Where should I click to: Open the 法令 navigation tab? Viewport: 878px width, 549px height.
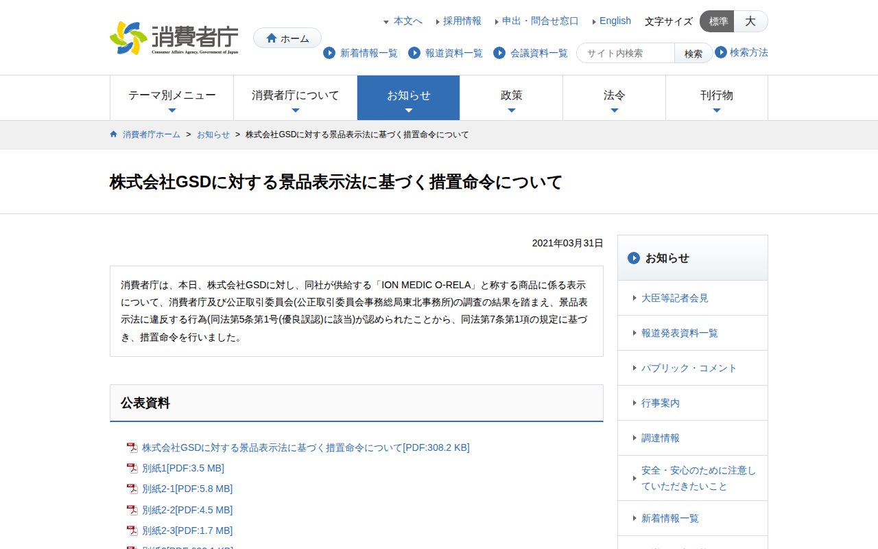[614, 98]
